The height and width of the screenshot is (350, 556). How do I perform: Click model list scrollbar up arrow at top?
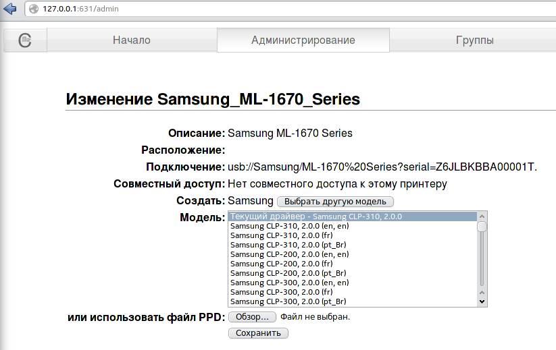tap(482, 216)
